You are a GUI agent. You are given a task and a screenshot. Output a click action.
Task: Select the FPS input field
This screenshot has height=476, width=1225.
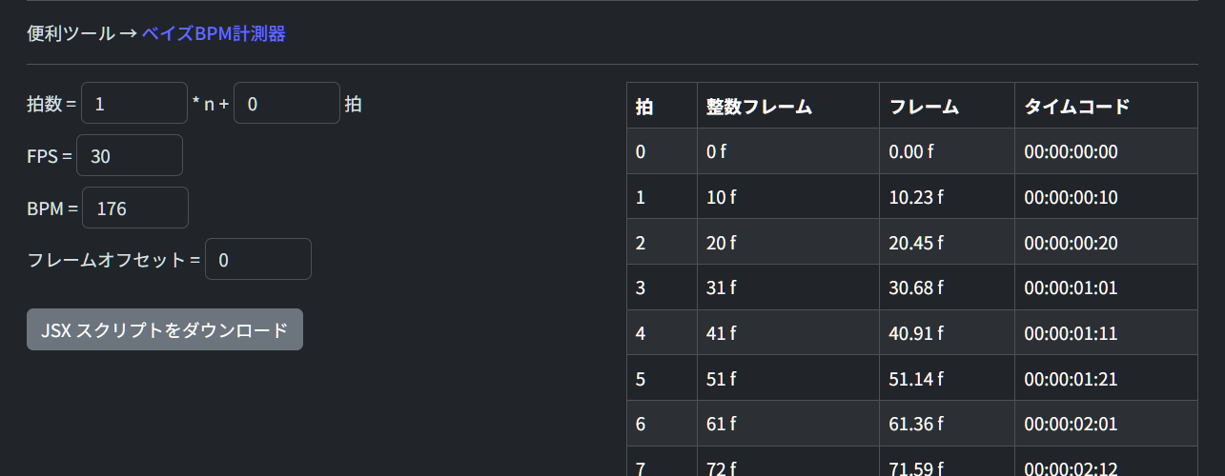pyautogui.click(x=130, y=156)
